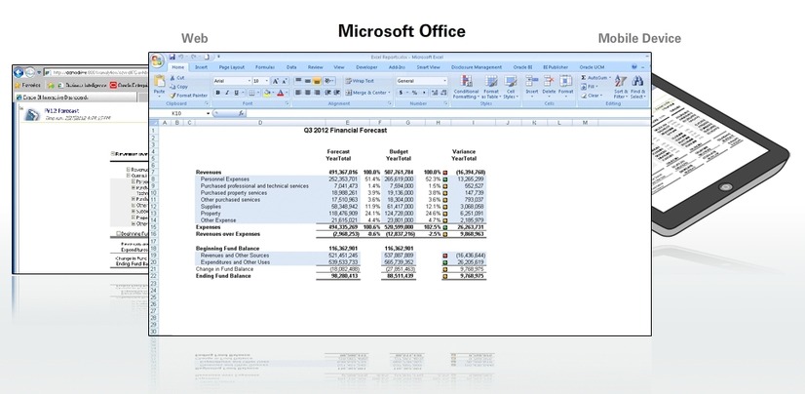The image size is (805, 394).
Task: Click the Increase Decimal icon
Action: [435, 93]
